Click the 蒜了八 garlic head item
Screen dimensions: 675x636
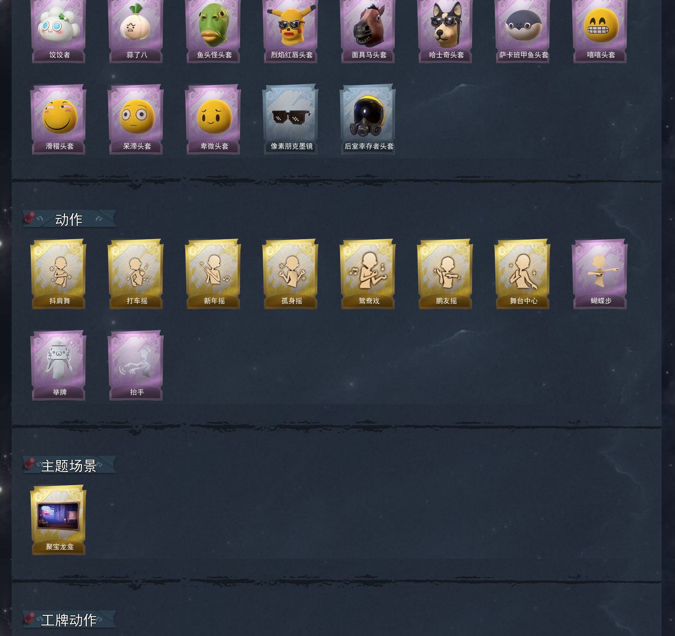point(136,31)
